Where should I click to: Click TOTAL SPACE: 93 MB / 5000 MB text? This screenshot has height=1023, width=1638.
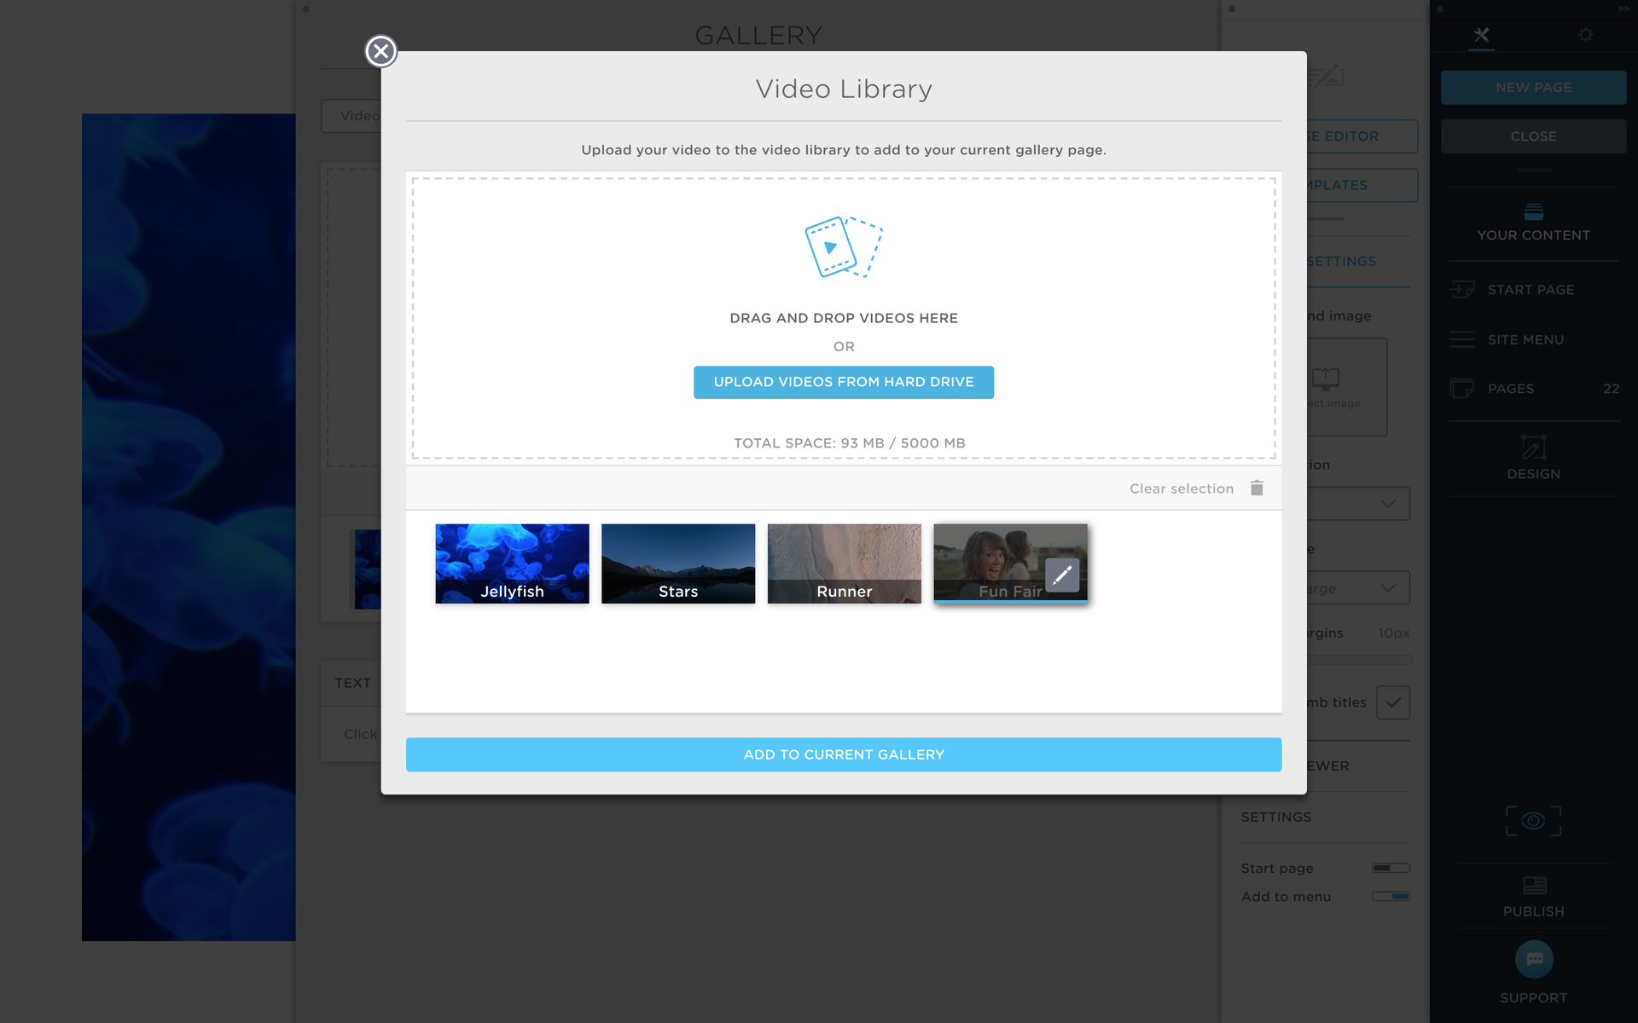point(849,443)
